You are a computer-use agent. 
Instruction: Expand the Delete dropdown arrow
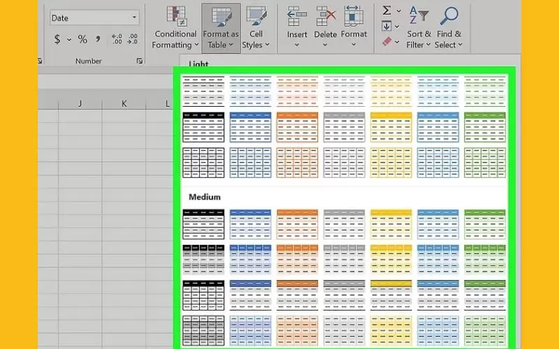click(x=325, y=45)
